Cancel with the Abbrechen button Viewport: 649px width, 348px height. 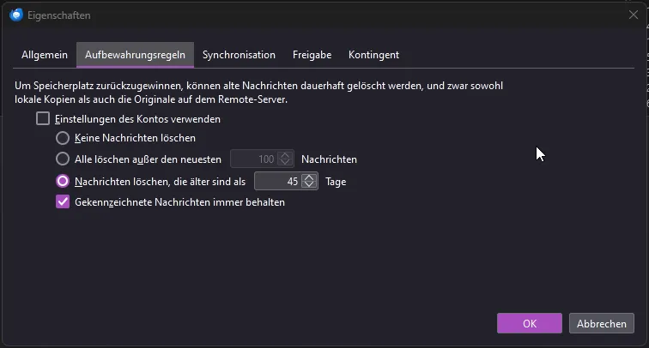tap(602, 323)
